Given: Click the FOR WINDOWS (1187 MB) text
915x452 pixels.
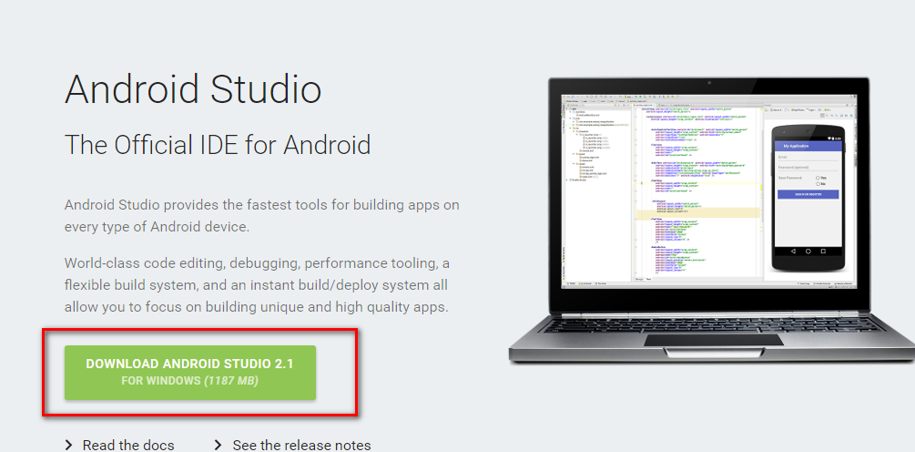Looking at the screenshot, I should [x=189, y=381].
